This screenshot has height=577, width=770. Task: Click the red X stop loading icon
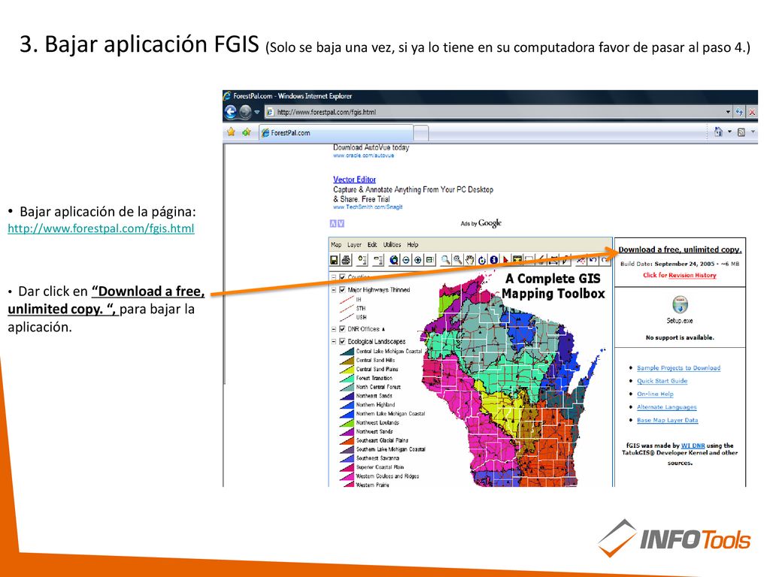click(751, 112)
